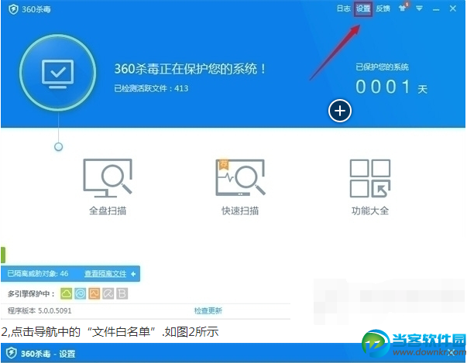Image resolution: width=467 pixels, height=363 pixels.
Task: Open the 设置 settings menu
Action: pos(363,9)
